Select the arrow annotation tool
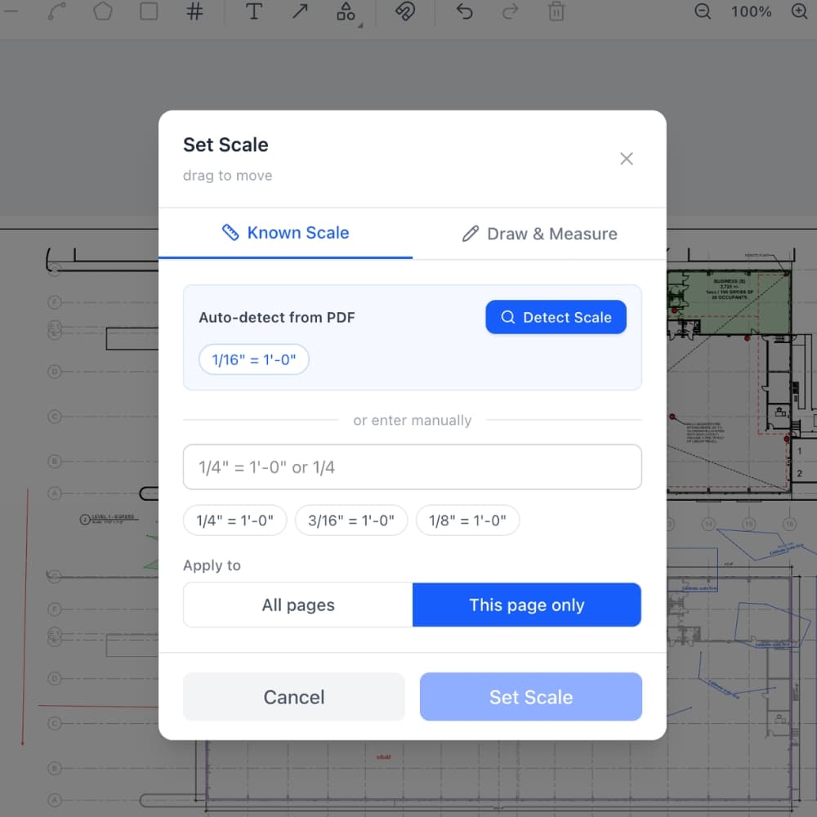Screen dimensions: 817x817 pyautogui.click(x=300, y=12)
